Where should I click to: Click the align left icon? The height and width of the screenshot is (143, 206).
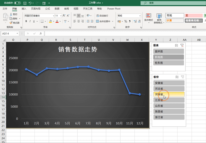(x=75, y=21)
